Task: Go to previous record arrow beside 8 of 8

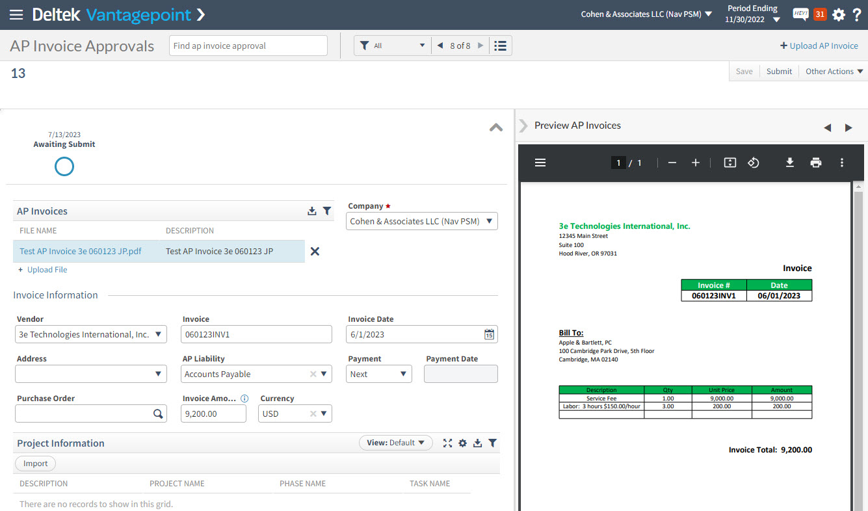Action: pyautogui.click(x=440, y=46)
